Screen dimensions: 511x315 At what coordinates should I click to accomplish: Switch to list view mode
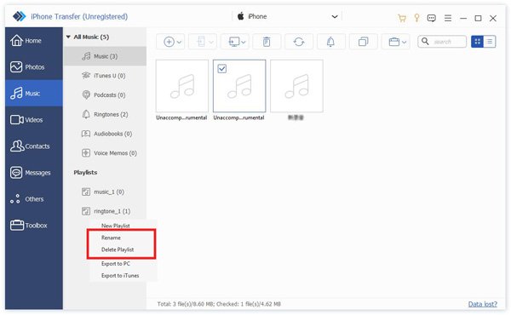point(490,42)
